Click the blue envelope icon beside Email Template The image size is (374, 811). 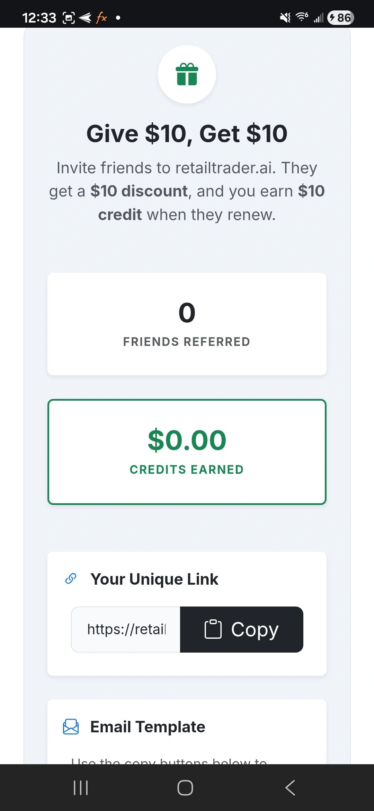pyautogui.click(x=70, y=727)
